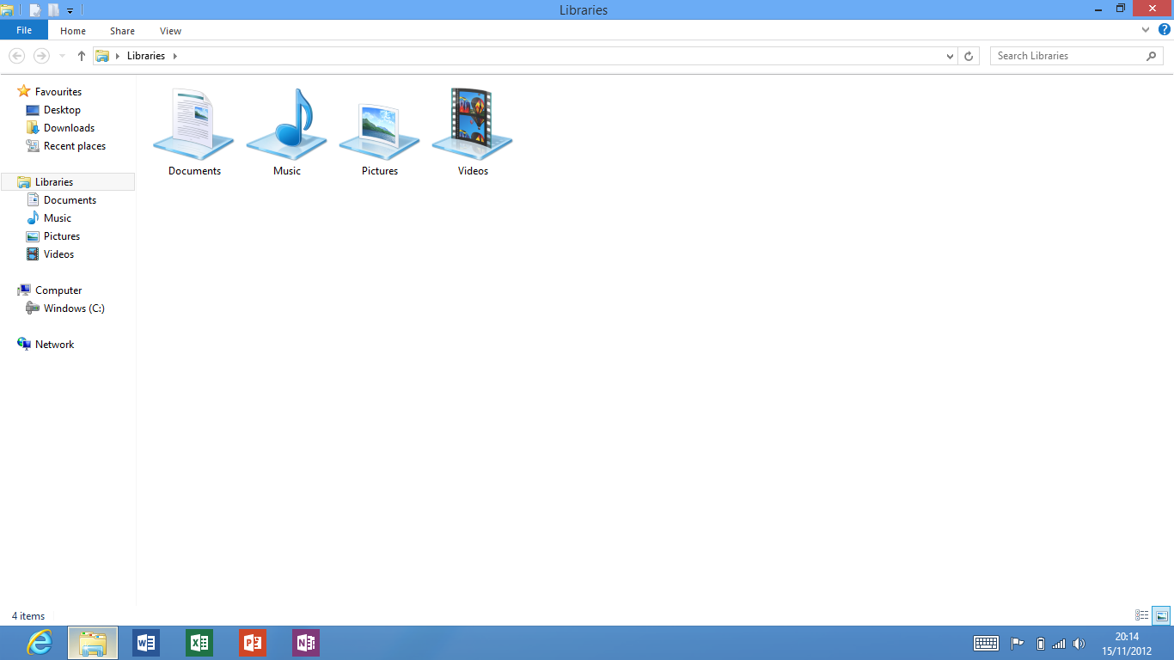Click the File Explorer taskbar button
The height and width of the screenshot is (660, 1174).
coord(93,643)
